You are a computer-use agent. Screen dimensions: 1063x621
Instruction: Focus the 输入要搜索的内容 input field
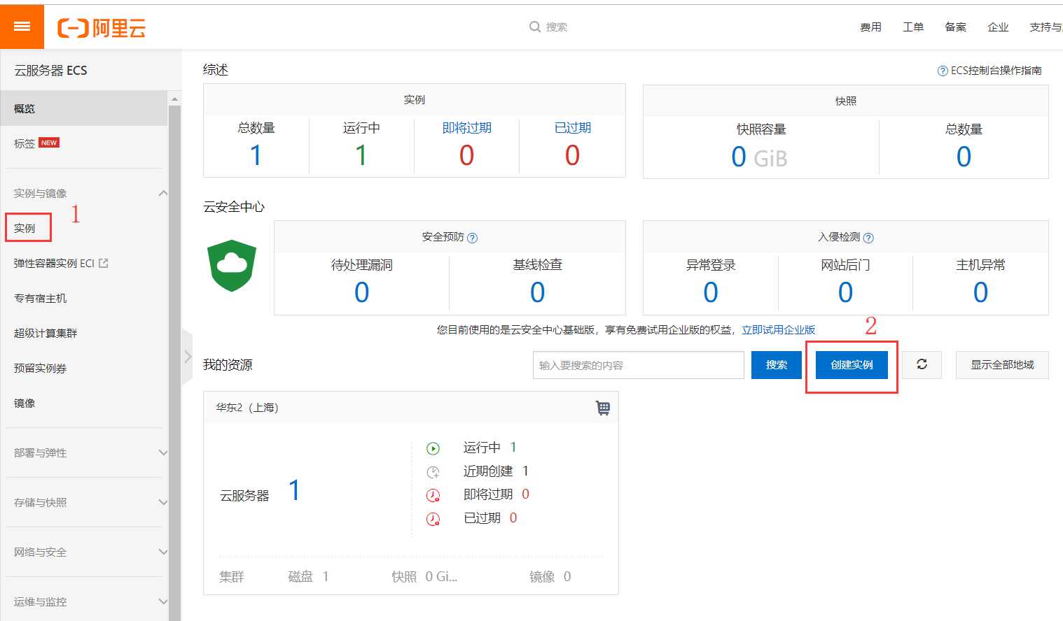(x=638, y=365)
